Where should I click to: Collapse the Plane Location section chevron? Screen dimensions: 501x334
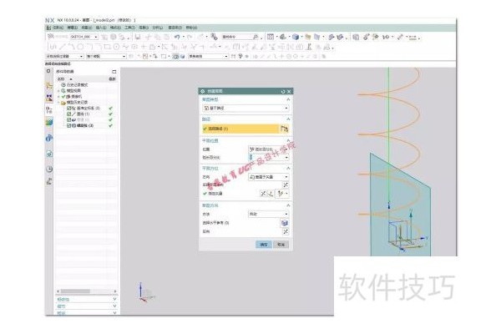(288, 140)
